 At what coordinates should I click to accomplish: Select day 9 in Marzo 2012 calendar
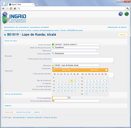[71, 81]
